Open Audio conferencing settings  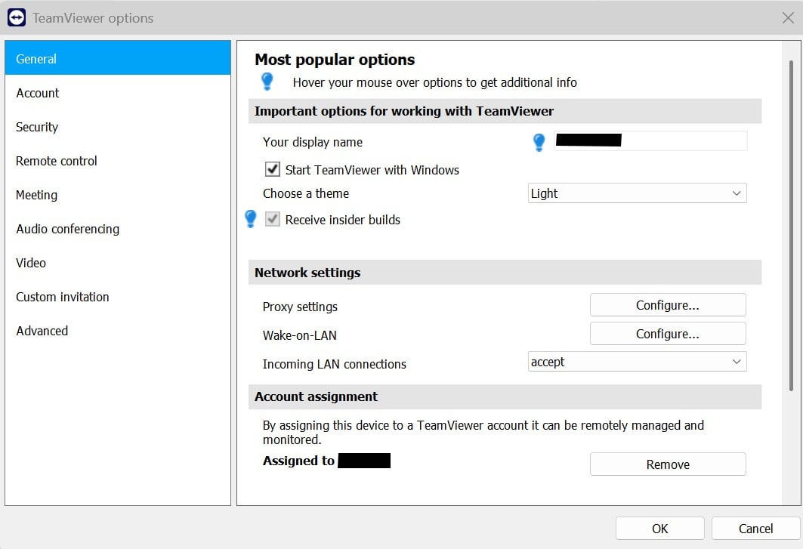click(118, 228)
